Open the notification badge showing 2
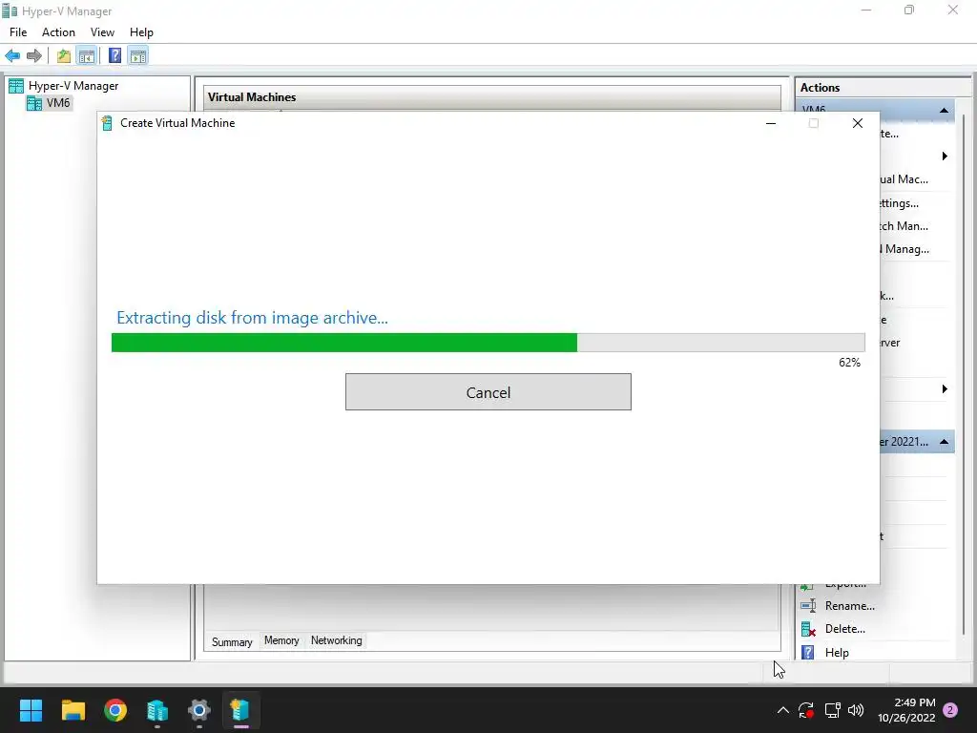This screenshot has width=977, height=733. [951, 710]
